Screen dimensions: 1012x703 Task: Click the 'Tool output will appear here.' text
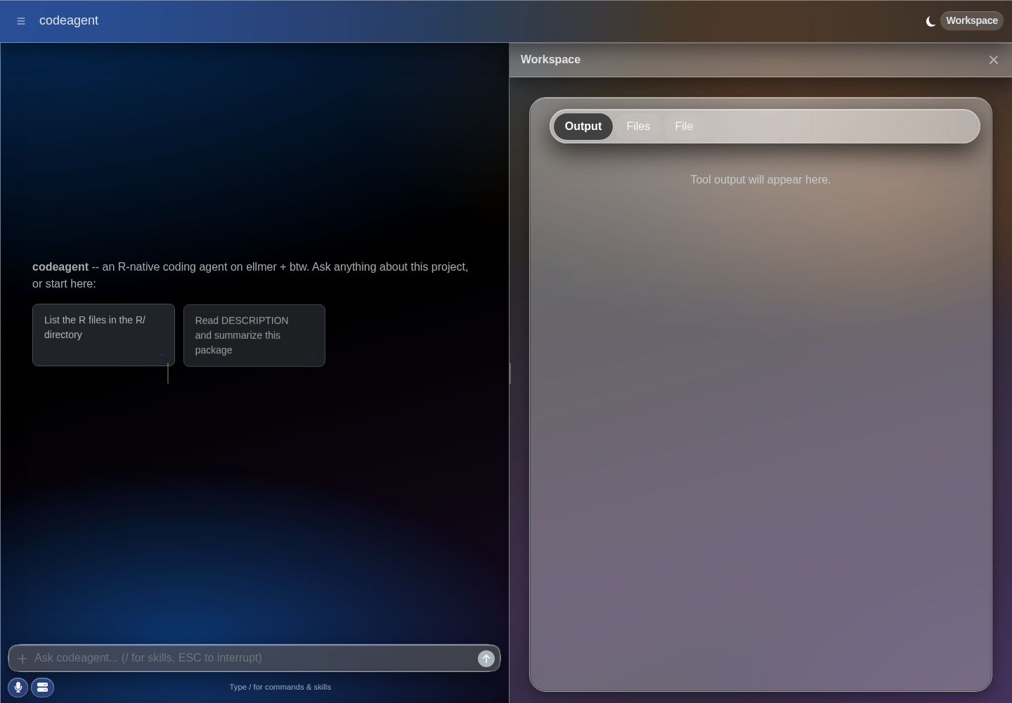(760, 180)
